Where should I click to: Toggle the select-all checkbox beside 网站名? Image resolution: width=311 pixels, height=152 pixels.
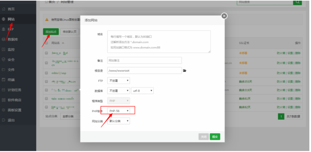click(47, 43)
